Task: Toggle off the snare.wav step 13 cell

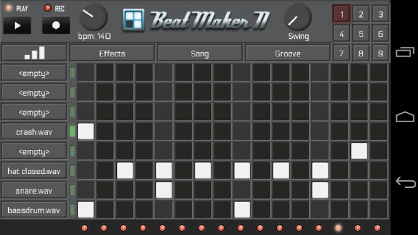Action: pyautogui.click(x=320, y=190)
